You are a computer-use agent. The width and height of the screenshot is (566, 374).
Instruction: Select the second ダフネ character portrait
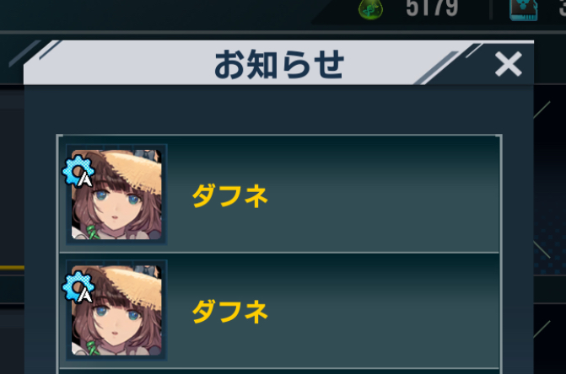[x=116, y=311]
